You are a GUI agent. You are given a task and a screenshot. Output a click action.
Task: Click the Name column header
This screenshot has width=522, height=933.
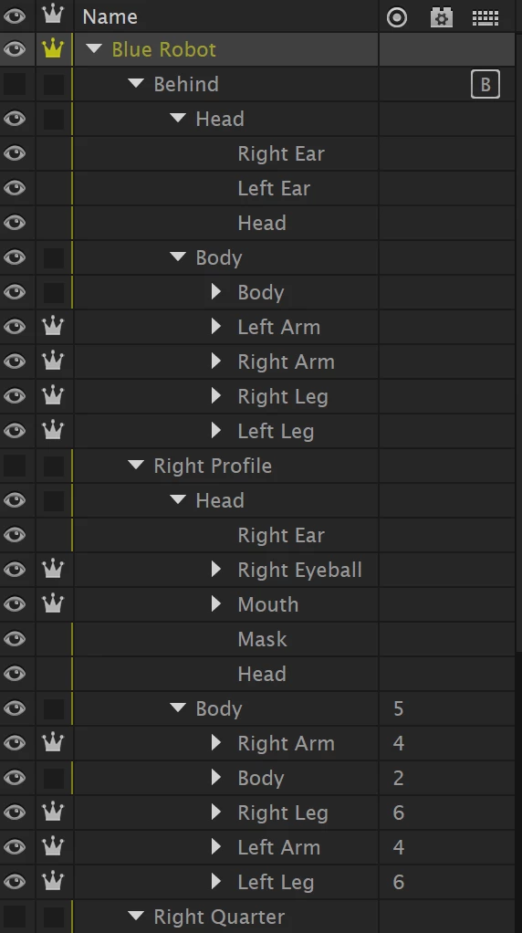[x=110, y=16]
